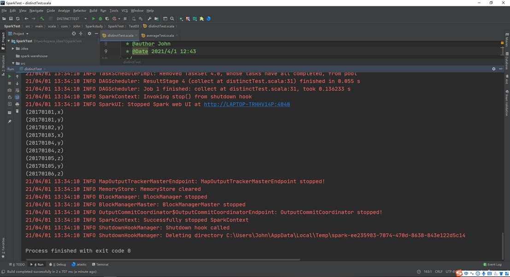Screen dimensions: 510x277
Task: Click the Down stack trace arrow
Action: (17, 83)
